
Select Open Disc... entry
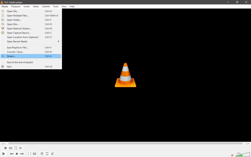coord(31,24)
